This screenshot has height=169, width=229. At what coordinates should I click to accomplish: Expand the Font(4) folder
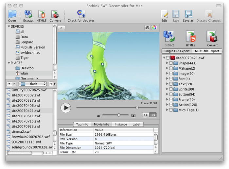(x=167, y=79)
